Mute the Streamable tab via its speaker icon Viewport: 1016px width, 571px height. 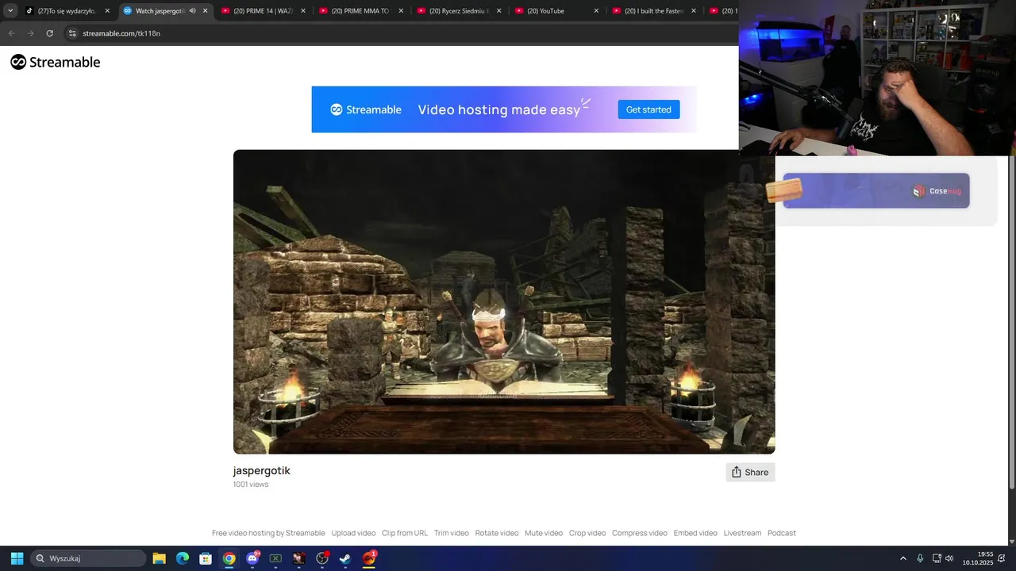[x=192, y=11]
